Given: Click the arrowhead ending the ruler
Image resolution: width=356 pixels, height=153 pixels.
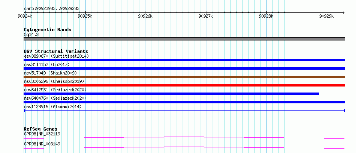Looking at the screenshot, I should 343,12.
